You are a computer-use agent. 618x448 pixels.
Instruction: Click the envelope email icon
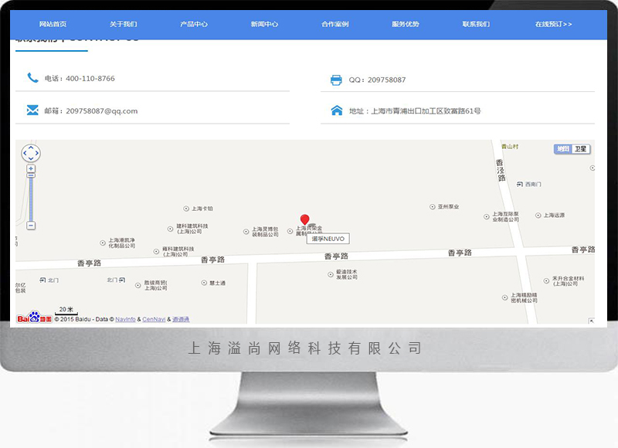coord(32,110)
